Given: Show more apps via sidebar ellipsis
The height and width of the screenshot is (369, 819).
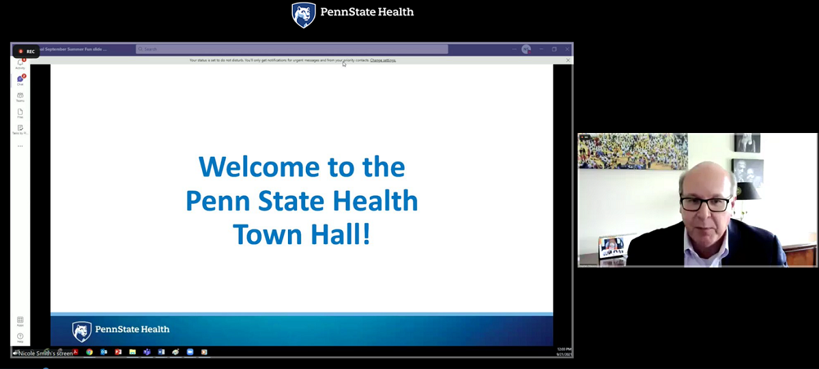Looking at the screenshot, I should click(20, 146).
